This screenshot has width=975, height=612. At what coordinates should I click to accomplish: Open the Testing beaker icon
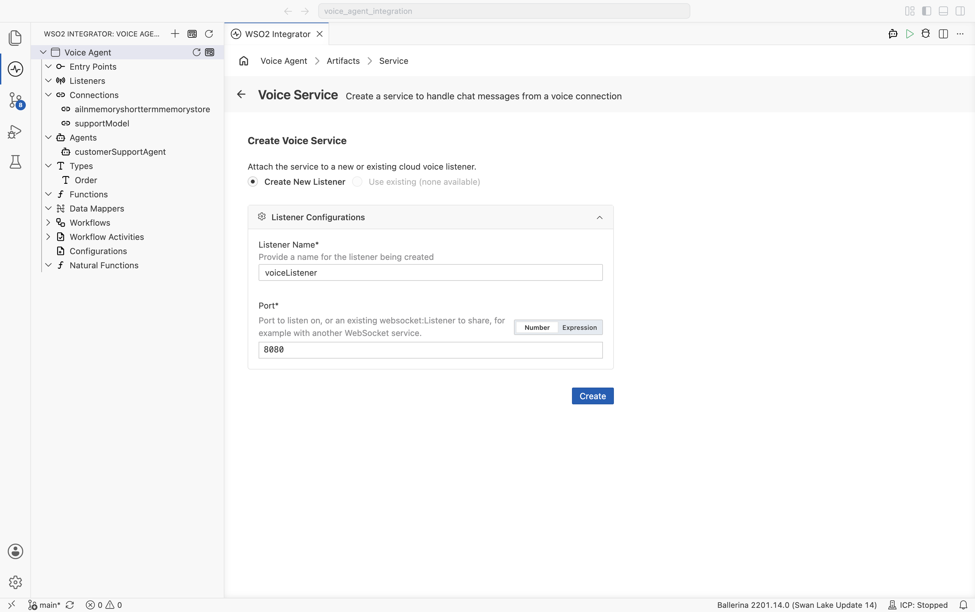pyautogui.click(x=15, y=162)
